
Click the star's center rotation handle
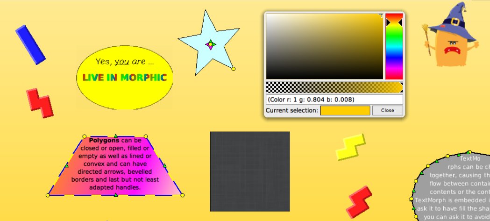tap(211, 44)
